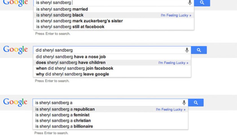Select suggestion "did sheryl sandberg have a nose job"

pos(71,57)
